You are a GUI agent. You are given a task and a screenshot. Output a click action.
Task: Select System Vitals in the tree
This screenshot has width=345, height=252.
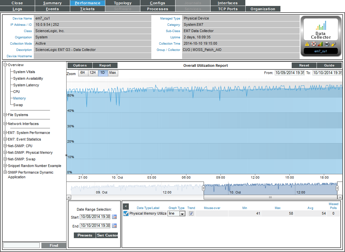tap(24, 72)
